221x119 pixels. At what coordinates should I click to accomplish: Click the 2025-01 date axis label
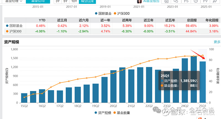coord(206,7)
